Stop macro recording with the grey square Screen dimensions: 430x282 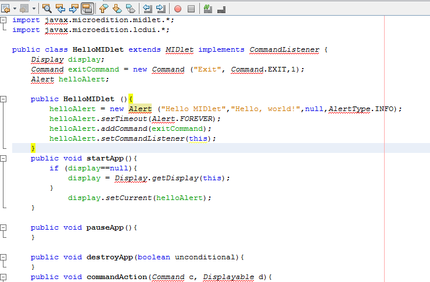coord(191,9)
